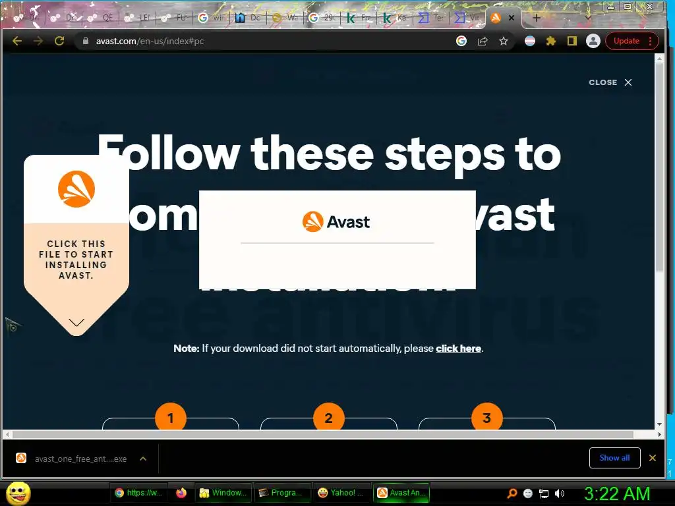The width and height of the screenshot is (675, 506).
Task: Close the Avast instructions overlay
Action: click(x=610, y=82)
